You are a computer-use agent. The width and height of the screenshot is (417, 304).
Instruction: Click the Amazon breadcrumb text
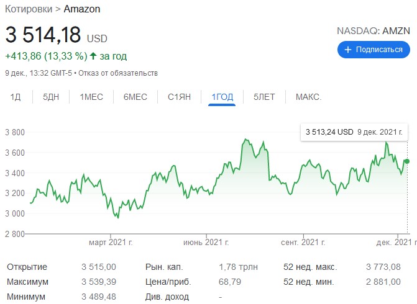point(82,9)
